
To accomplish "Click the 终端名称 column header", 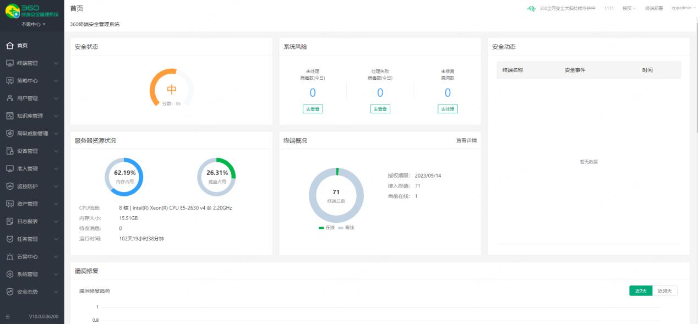I will point(512,70).
